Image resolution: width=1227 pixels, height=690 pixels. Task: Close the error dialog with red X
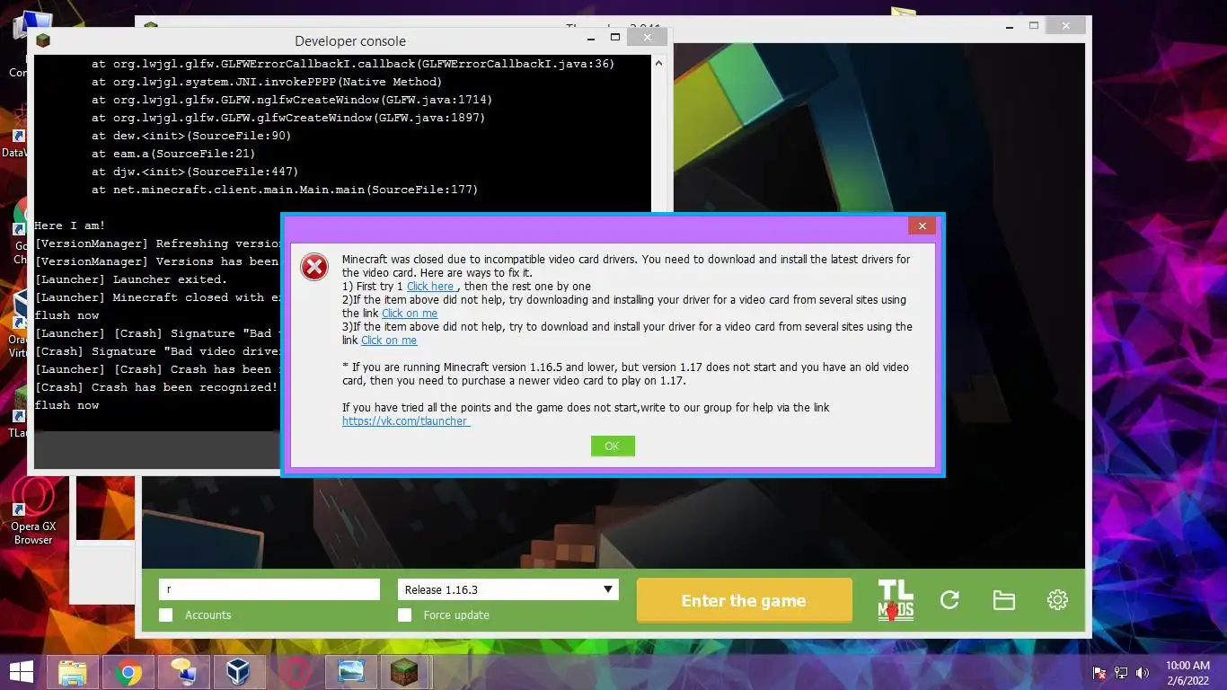[922, 226]
